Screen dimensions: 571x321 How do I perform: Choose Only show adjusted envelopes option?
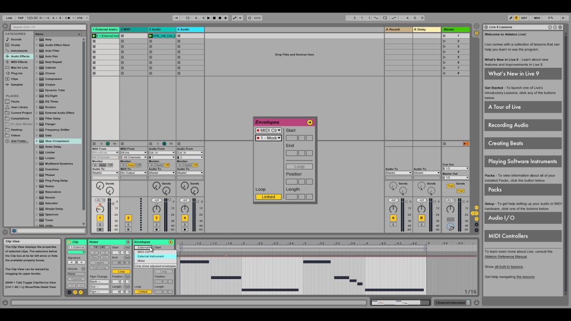click(155, 266)
